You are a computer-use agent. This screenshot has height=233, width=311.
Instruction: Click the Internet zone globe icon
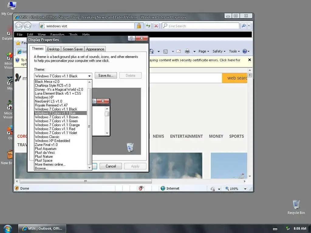click(163, 188)
